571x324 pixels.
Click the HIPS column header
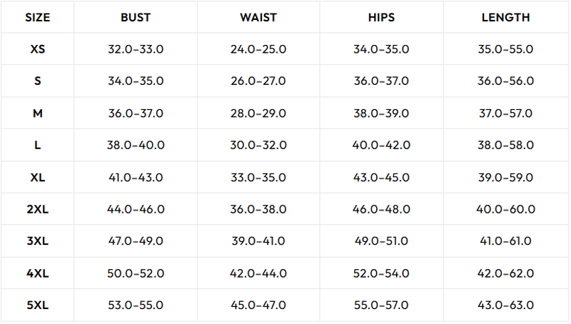[x=381, y=17]
